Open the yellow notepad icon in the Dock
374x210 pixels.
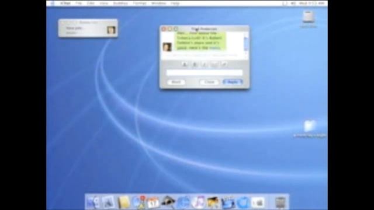123,202
